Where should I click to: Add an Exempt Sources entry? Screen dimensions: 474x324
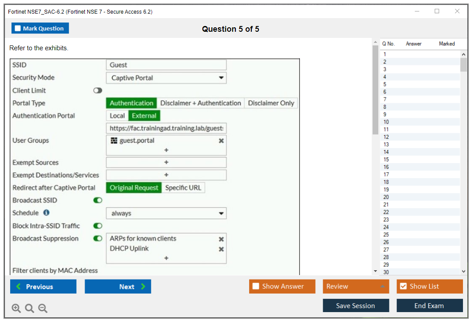[166, 163]
